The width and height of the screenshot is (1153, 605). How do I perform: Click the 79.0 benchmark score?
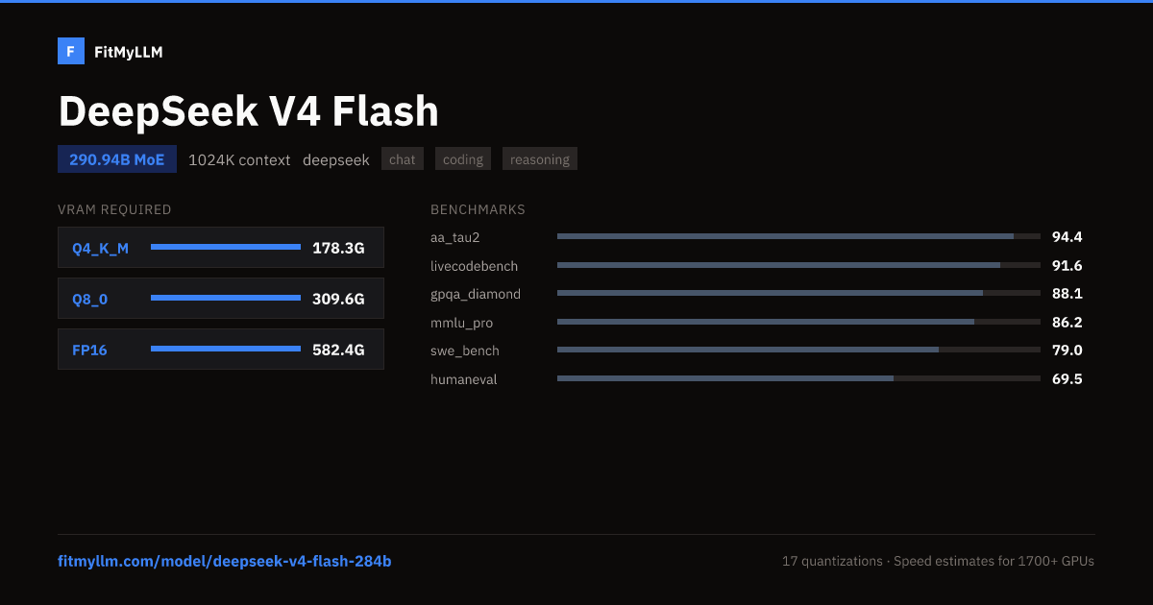point(1067,350)
